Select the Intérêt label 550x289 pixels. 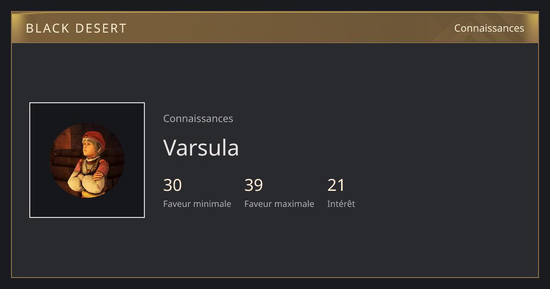(x=341, y=204)
